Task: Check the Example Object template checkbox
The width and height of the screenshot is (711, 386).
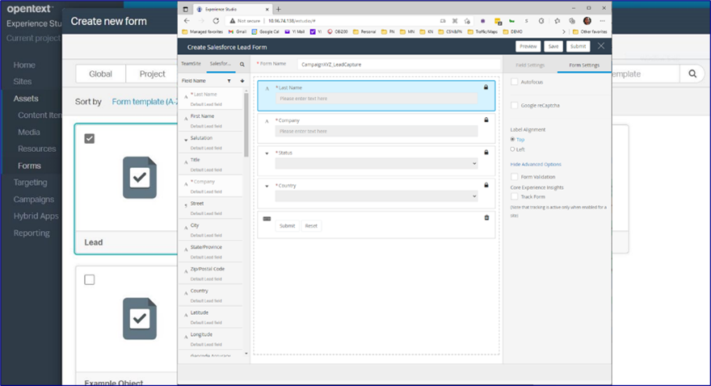Action: click(x=90, y=279)
